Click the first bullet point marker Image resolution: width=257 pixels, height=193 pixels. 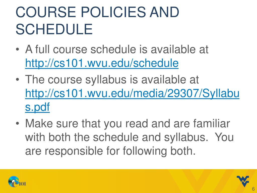18,49
